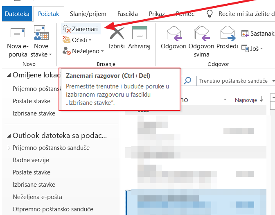Viewport: 275px width, 215px height.
Task: Switch to the Slanje/prijem tab
Action: pos(88,14)
